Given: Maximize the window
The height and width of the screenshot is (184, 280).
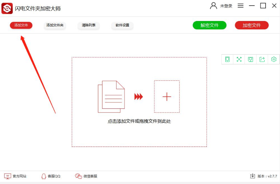Looking at the screenshot, I should 263,6.
